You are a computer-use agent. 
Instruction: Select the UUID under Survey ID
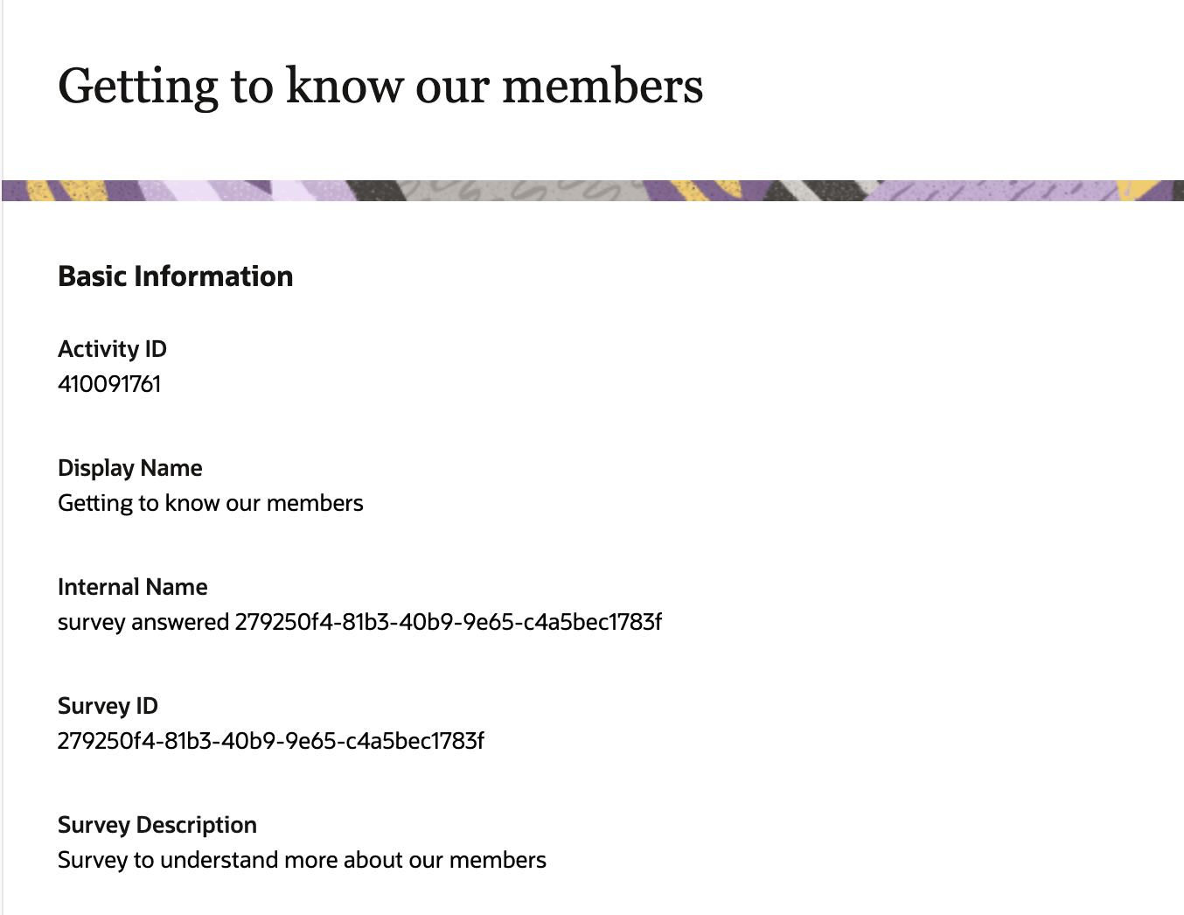click(x=270, y=741)
